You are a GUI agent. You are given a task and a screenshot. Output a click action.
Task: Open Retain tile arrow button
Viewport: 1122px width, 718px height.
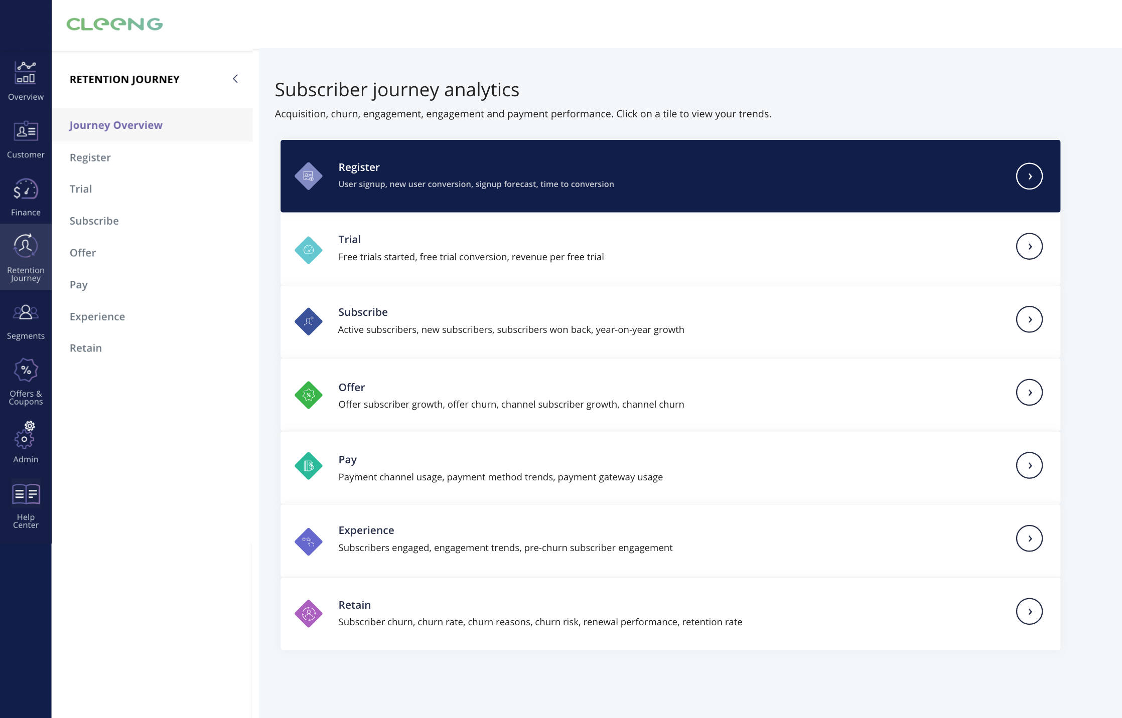(1029, 611)
